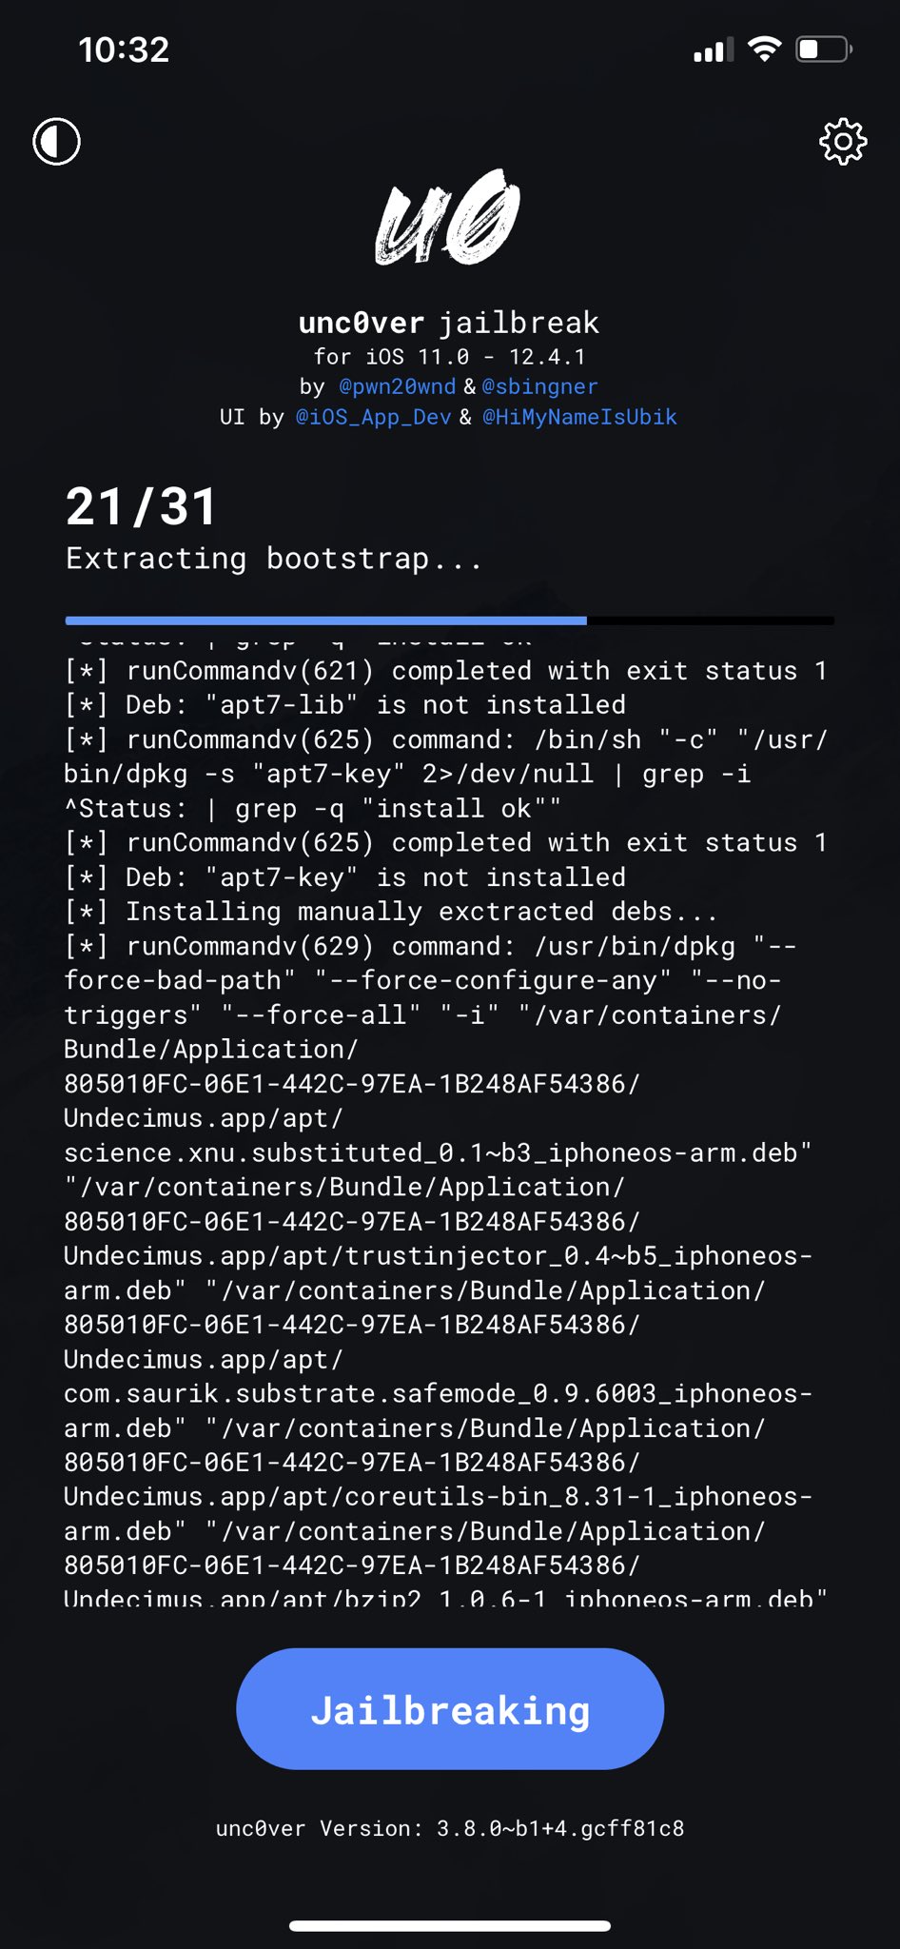Tap the Jailbreaking button
Image resolution: width=900 pixels, height=1949 pixels.
coord(450,1709)
